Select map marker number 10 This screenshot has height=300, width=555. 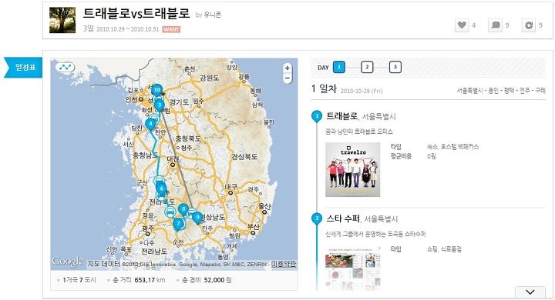(156, 90)
